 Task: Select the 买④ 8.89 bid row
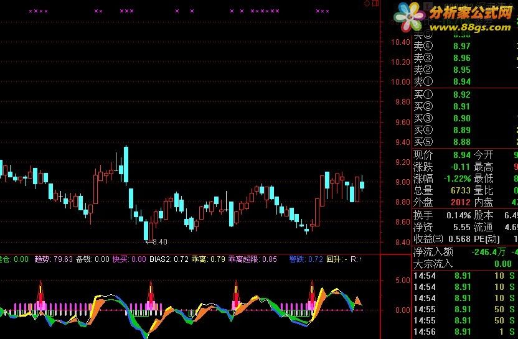[x=465, y=130]
